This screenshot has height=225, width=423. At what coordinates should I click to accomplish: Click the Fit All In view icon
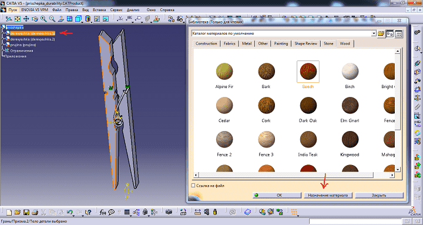(17, 19)
